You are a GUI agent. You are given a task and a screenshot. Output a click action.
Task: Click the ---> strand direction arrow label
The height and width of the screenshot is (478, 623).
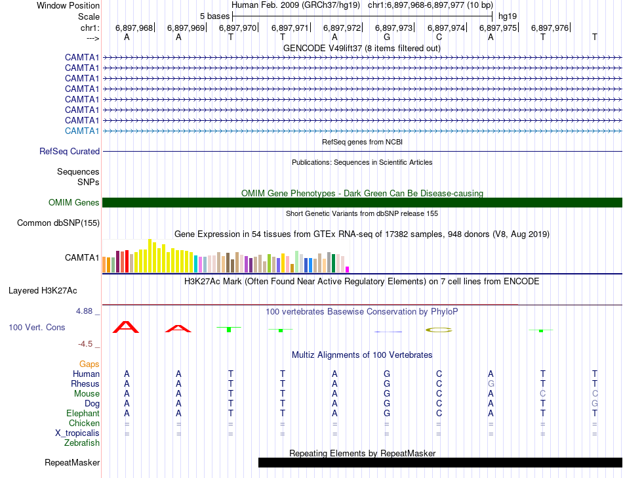[x=92, y=38]
